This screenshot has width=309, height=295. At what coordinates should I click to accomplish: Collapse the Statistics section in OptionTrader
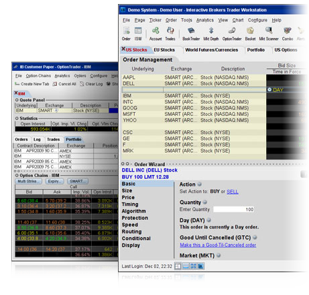17,118
